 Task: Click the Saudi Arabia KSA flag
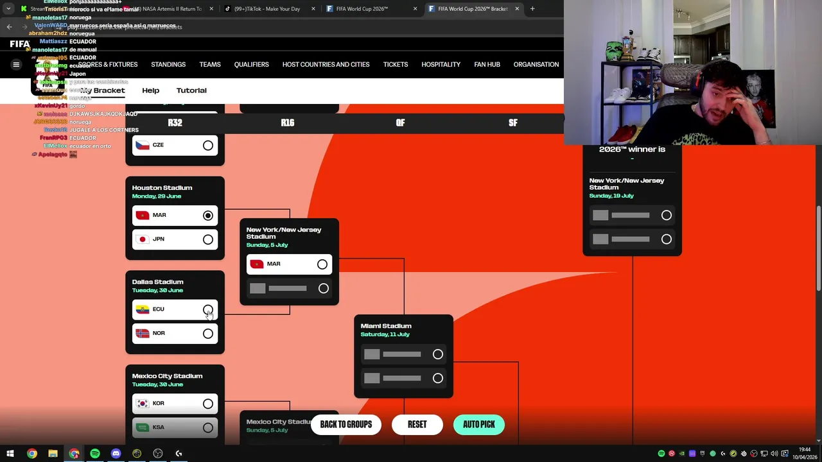pyautogui.click(x=142, y=427)
